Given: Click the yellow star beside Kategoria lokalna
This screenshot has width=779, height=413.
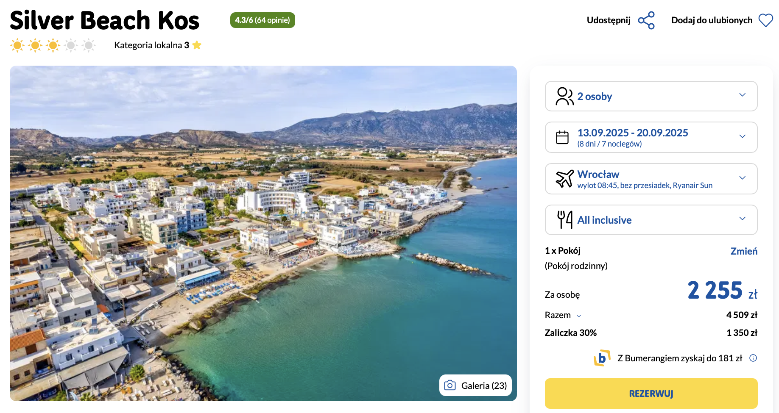Looking at the screenshot, I should [197, 45].
